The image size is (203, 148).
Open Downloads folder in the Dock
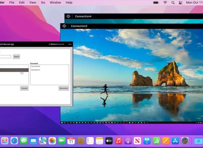(199, 141)
